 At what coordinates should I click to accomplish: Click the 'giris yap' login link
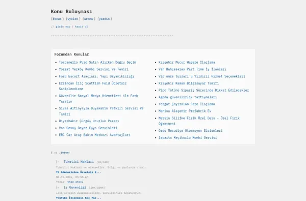click(63, 26)
